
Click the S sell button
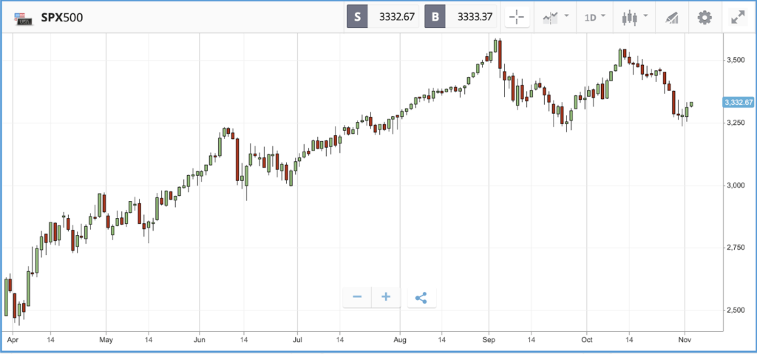coord(357,17)
